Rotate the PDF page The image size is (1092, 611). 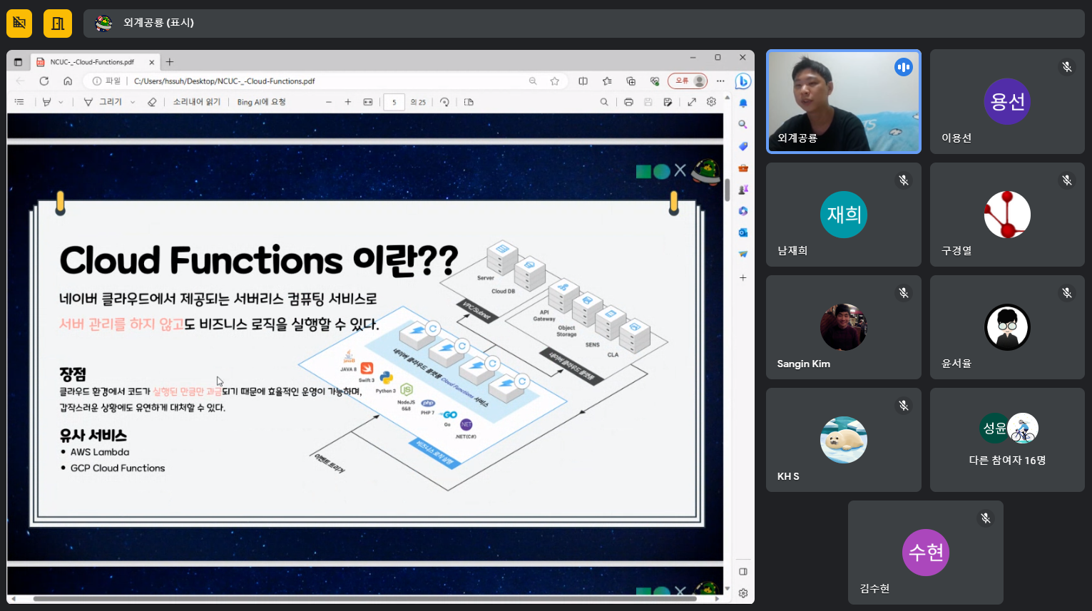click(x=444, y=102)
